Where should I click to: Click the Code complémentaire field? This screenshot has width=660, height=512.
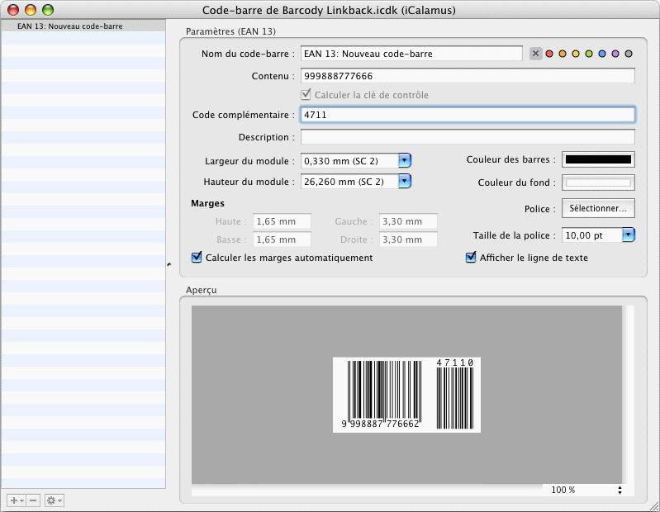[468, 115]
